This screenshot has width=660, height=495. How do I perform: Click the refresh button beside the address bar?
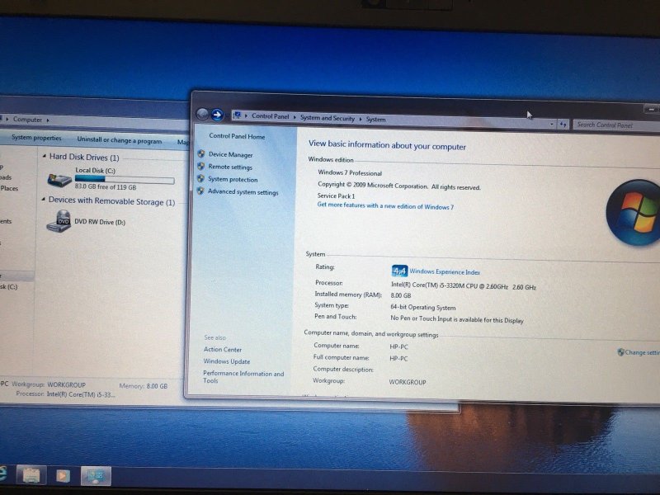[563, 125]
